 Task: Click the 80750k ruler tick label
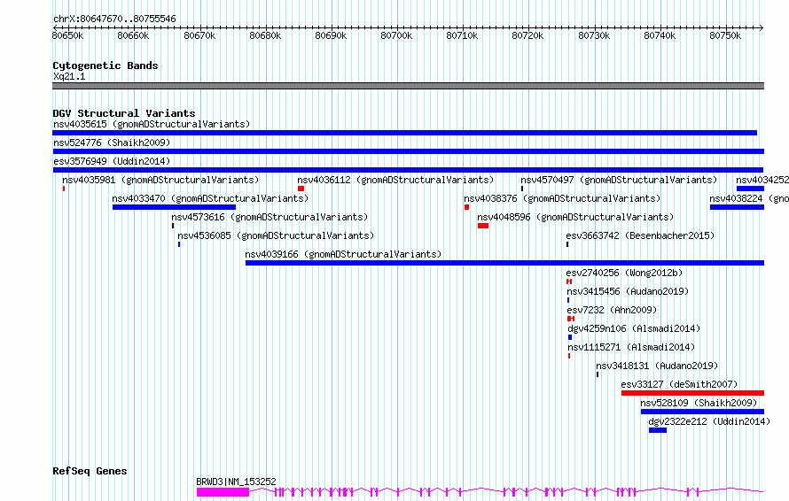coord(725,35)
